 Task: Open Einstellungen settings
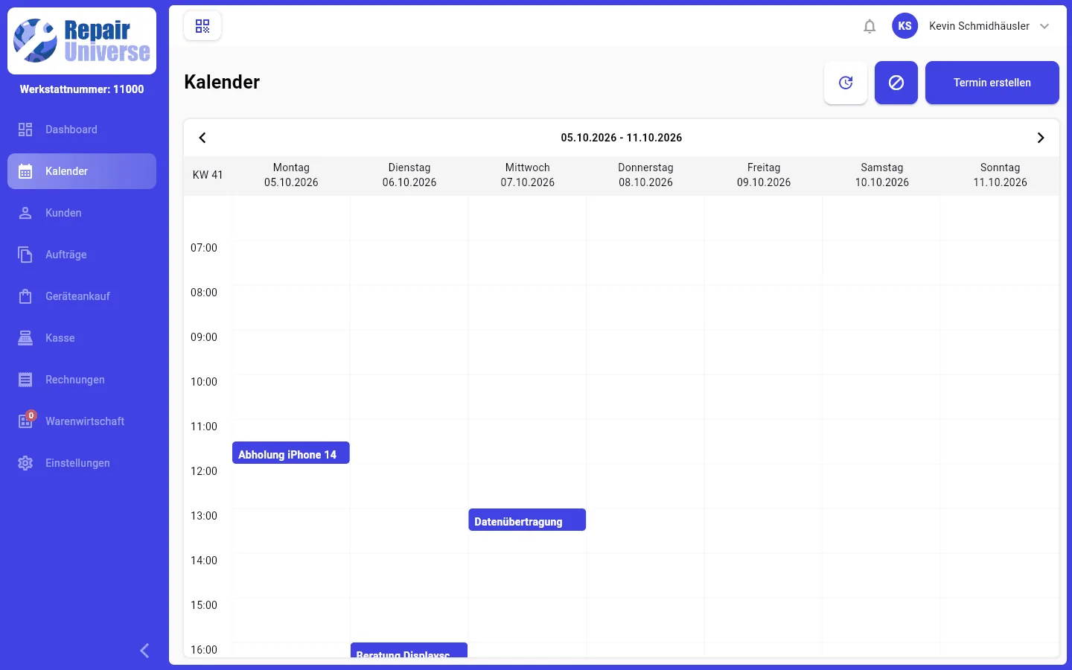click(82, 463)
